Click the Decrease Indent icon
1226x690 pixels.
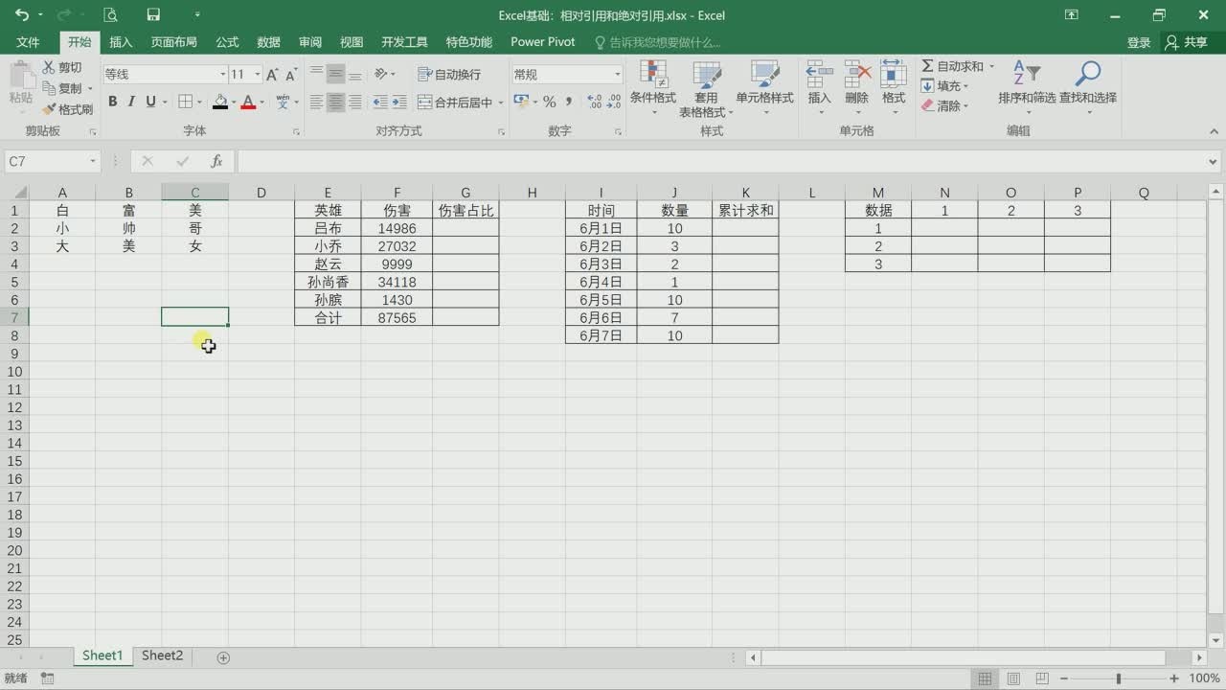point(380,102)
